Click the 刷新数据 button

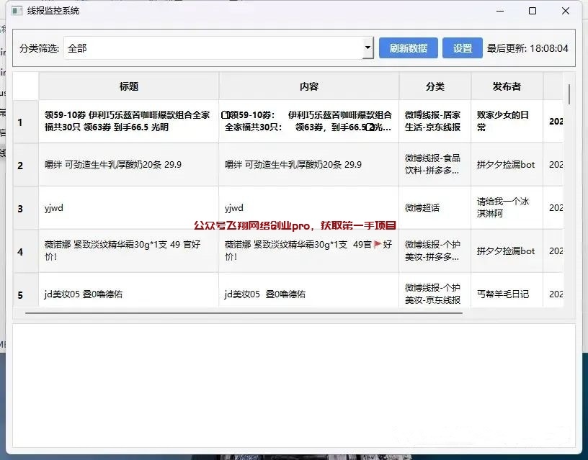pyautogui.click(x=408, y=48)
